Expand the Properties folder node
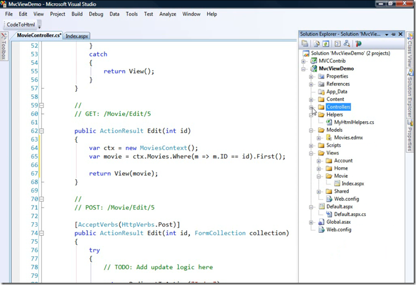416x285 pixels. coord(311,77)
